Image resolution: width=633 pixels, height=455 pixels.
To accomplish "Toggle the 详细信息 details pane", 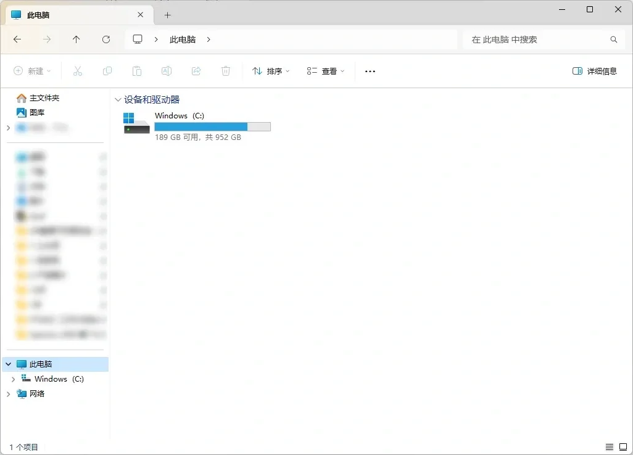I will (x=594, y=71).
